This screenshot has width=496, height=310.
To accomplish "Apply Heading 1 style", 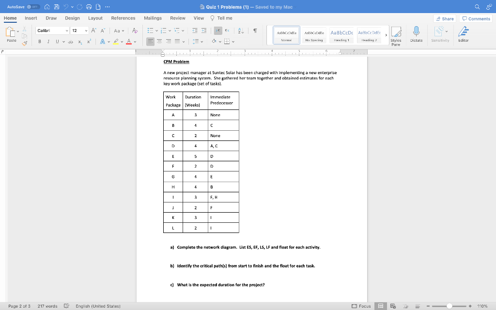I will click(x=341, y=35).
